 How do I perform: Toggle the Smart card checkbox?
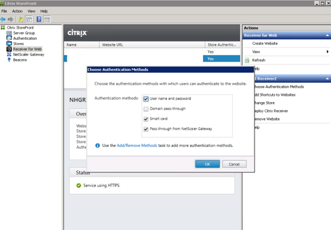(146, 119)
